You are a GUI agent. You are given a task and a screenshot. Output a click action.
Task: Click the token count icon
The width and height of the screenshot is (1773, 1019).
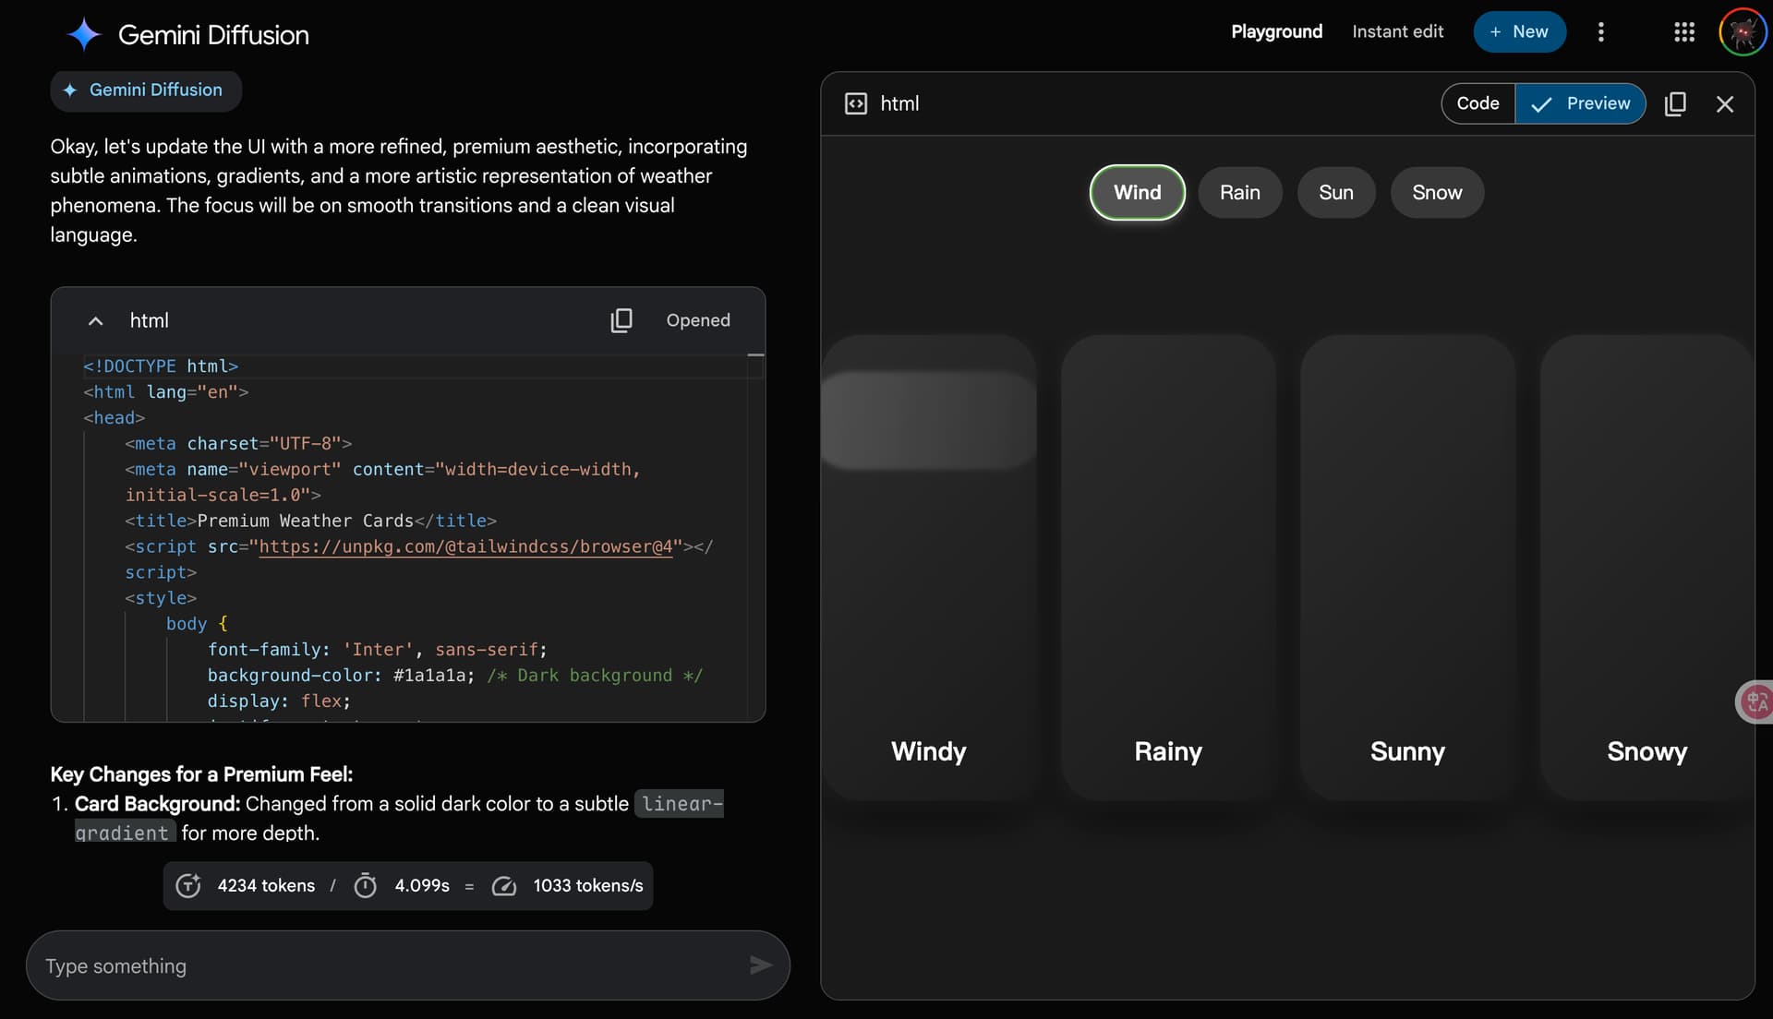pos(188,886)
